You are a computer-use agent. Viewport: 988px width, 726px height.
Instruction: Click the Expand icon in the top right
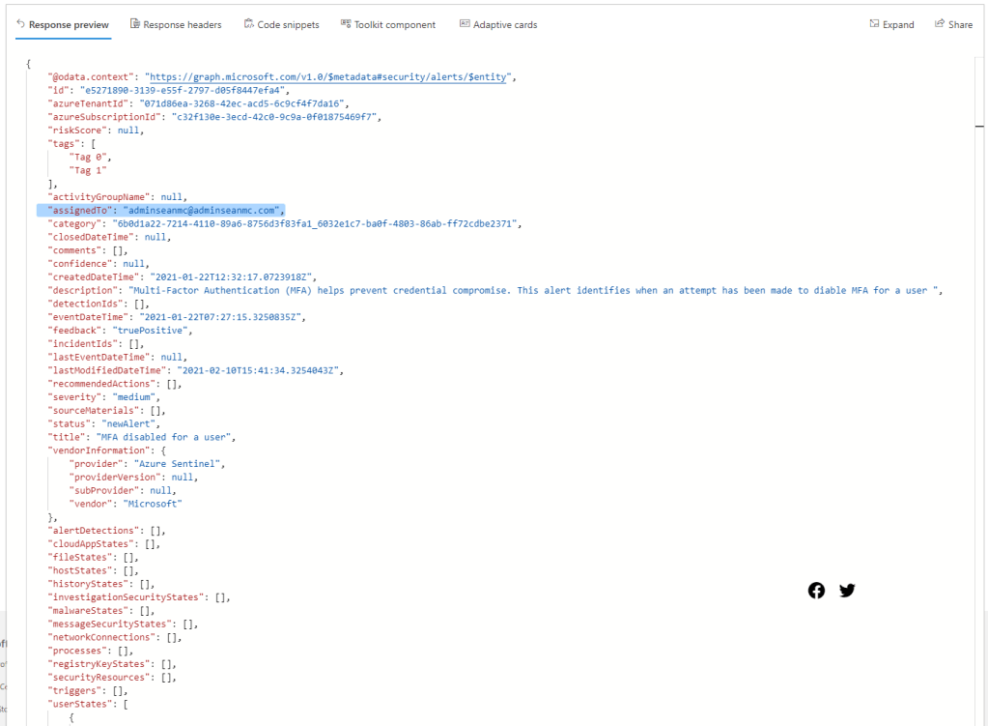[874, 24]
